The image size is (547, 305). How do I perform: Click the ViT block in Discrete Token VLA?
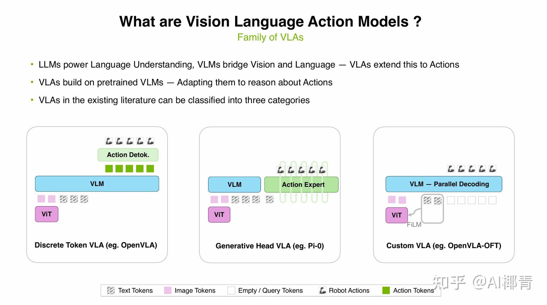pos(46,214)
